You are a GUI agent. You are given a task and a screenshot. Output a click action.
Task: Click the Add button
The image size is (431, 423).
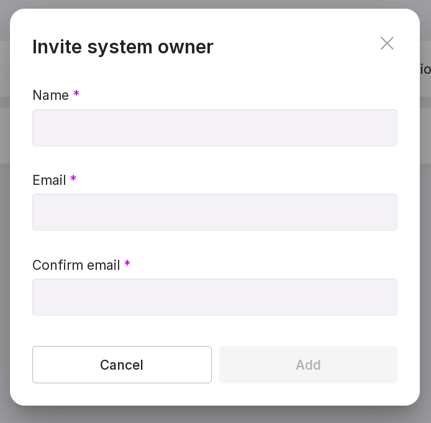[308, 365]
